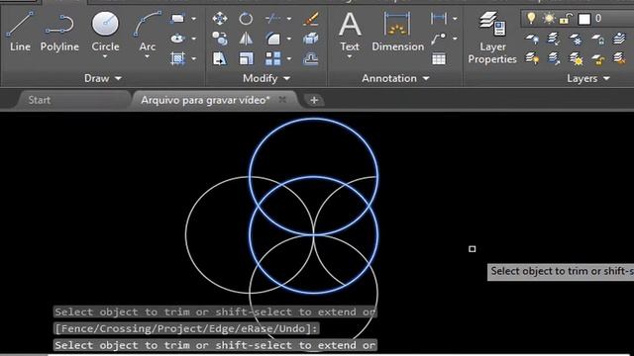This screenshot has width=634, height=356.
Task: Select the Dimension tool
Action: click(397, 32)
